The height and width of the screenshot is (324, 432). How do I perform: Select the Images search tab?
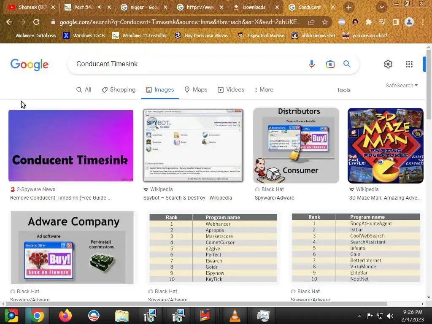160,89
